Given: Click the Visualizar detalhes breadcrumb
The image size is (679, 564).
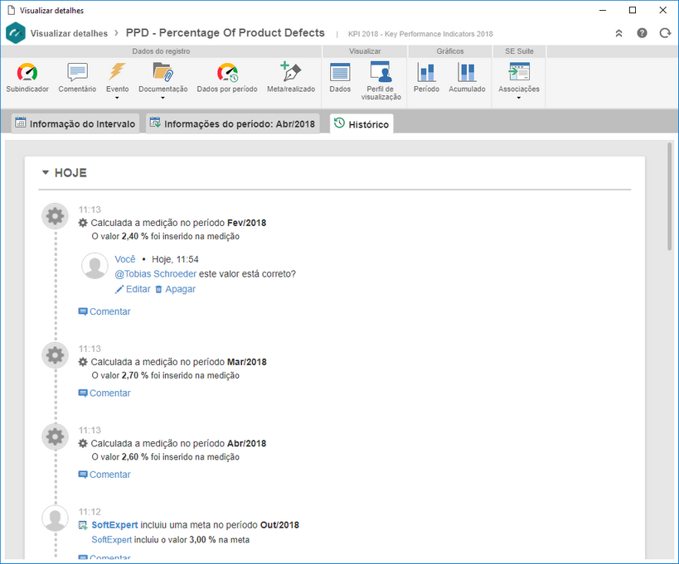Looking at the screenshot, I should [x=69, y=33].
